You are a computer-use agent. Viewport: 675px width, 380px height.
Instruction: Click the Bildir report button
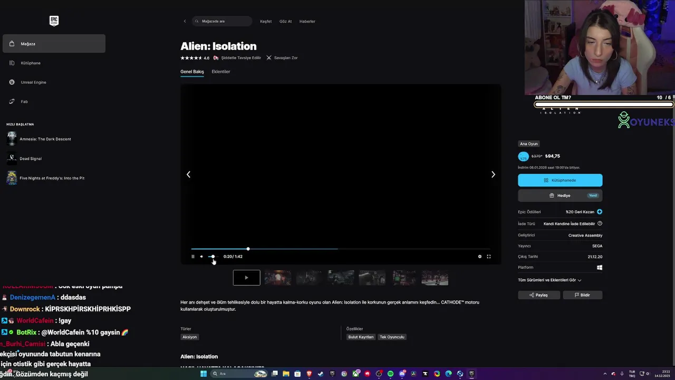click(582, 295)
